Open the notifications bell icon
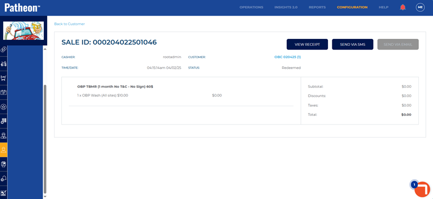433x199 pixels. [403, 8]
